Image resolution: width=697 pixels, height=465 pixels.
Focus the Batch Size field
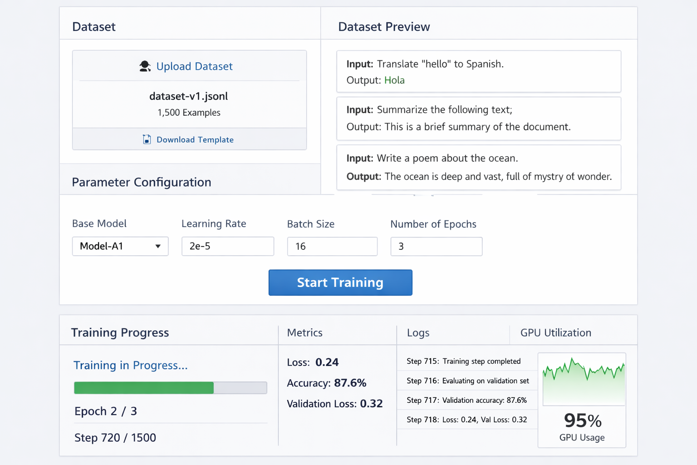tap(332, 247)
